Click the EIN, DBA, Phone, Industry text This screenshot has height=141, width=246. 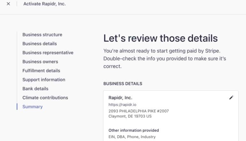point(132,137)
